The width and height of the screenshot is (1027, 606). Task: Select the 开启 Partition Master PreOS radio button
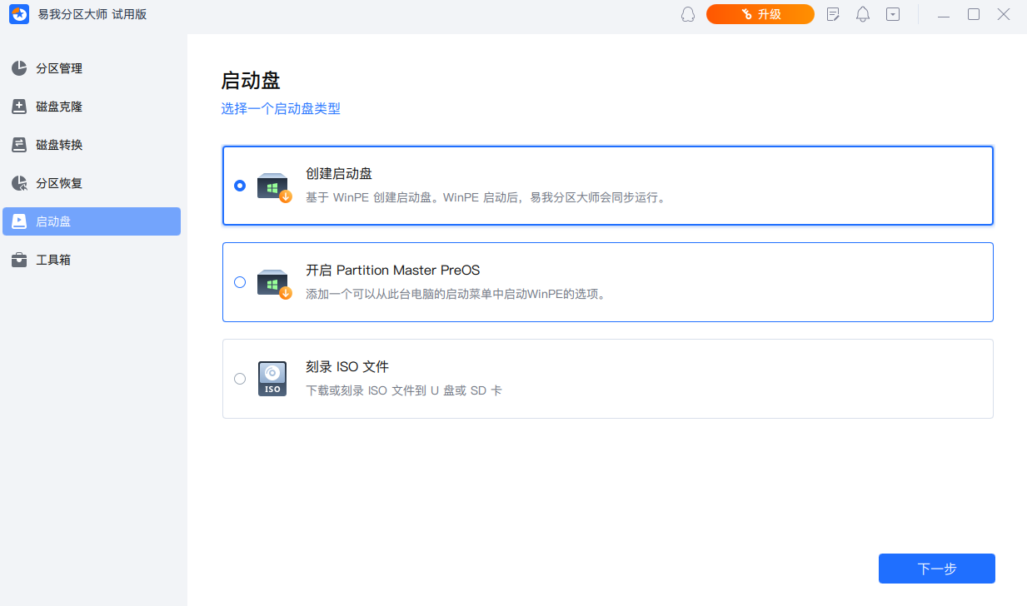240,282
